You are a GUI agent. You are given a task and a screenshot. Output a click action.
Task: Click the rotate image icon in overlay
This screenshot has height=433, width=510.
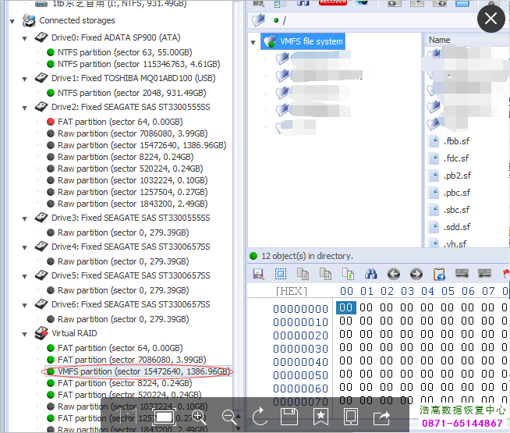coord(260,417)
